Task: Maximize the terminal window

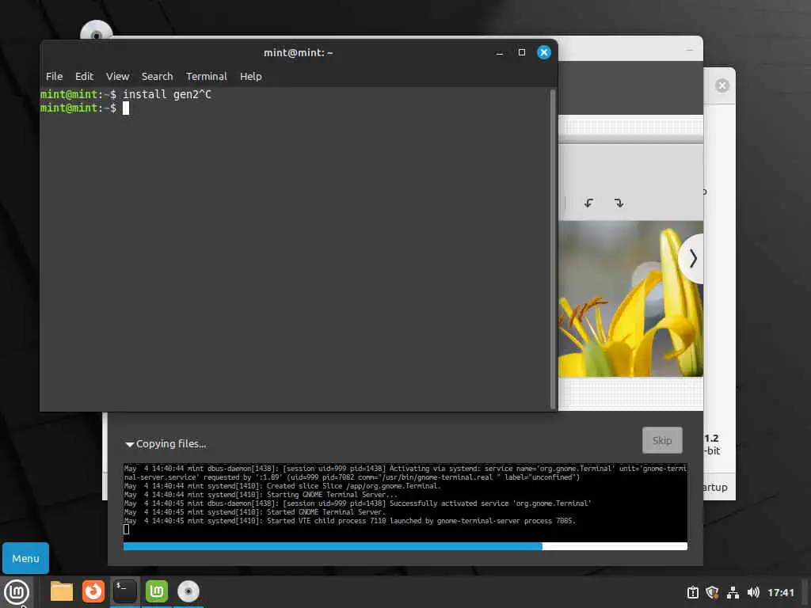Action: pos(521,52)
